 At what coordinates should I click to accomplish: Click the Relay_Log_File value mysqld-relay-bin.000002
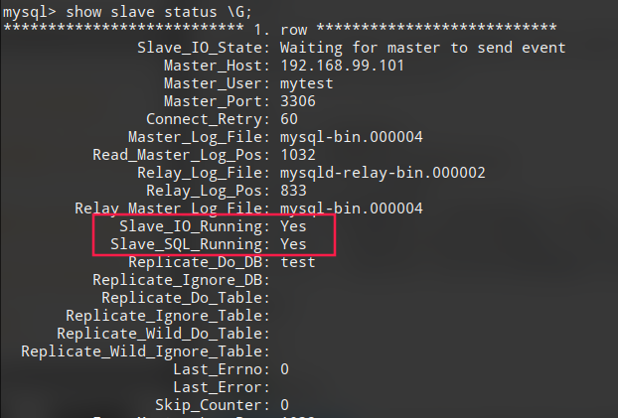[383, 173]
